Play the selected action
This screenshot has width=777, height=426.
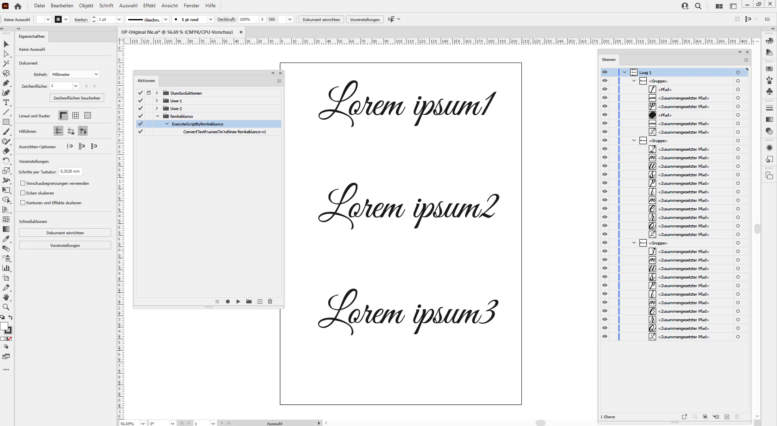tap(238, 301)
